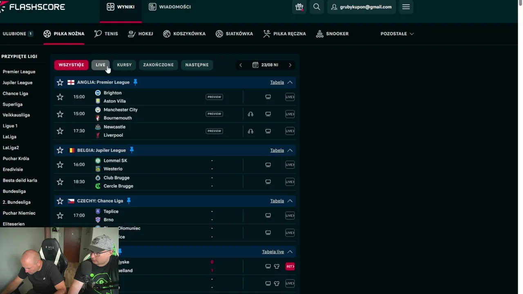Open PREVIEW for Brighton vs Aston Villa
Image resolution: width=523 pixels, height=294 pixels.
click(214, 97)
